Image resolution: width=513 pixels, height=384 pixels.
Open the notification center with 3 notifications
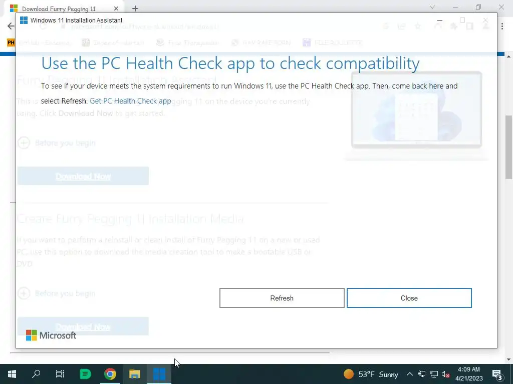pyautogui.click(x=497, y=374)
